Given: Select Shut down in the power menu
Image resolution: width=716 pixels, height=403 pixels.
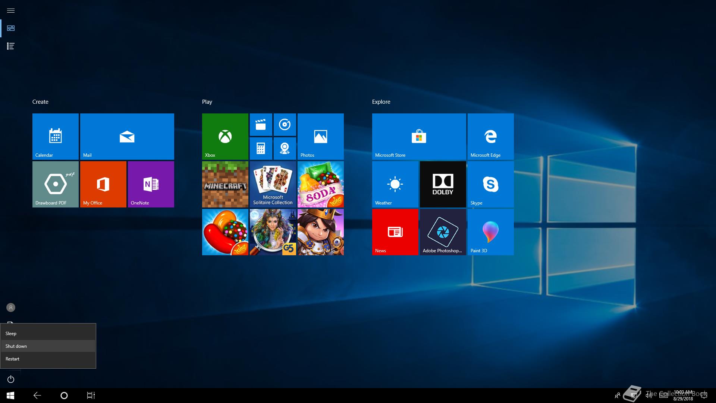Looking at the screenshot, I should point(48,346).
